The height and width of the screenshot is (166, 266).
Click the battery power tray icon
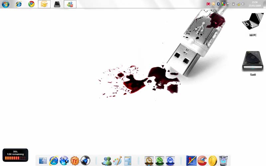click(233, 4)
